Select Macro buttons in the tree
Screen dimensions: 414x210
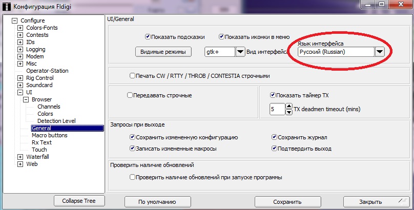(x=49, y=135)
